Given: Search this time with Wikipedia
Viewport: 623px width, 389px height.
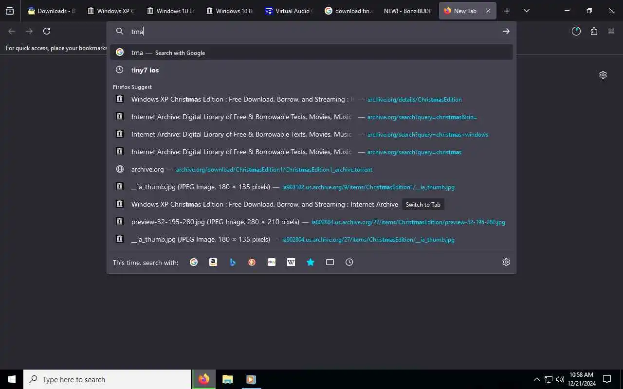Looking at the screenshot, I should (291, 262).
